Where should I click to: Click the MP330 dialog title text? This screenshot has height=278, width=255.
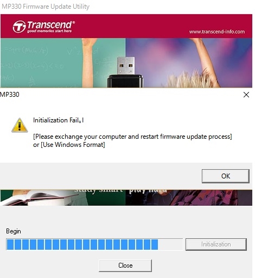(10, 95)
